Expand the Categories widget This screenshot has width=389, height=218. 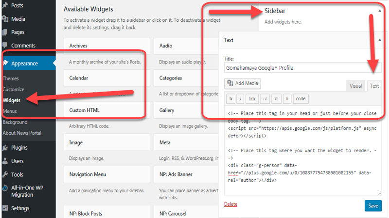pos(186,78)
